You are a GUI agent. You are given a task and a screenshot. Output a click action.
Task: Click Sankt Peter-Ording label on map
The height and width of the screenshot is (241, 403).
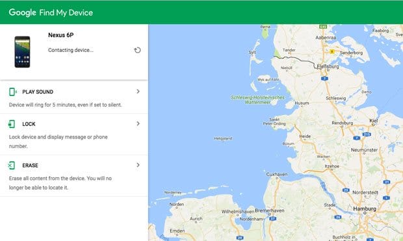click(274, 121)
